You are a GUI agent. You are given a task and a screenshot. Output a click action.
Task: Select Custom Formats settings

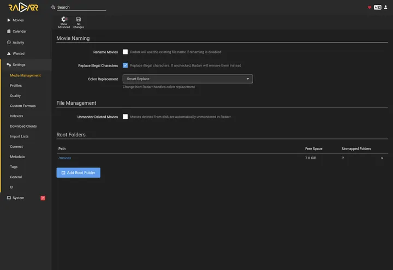coord(23,106)
